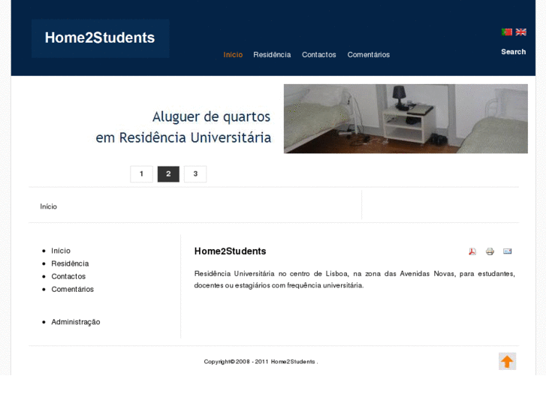
Task: Click the Copyright 2008 - 2011 footer text
Action: point(261,362)
